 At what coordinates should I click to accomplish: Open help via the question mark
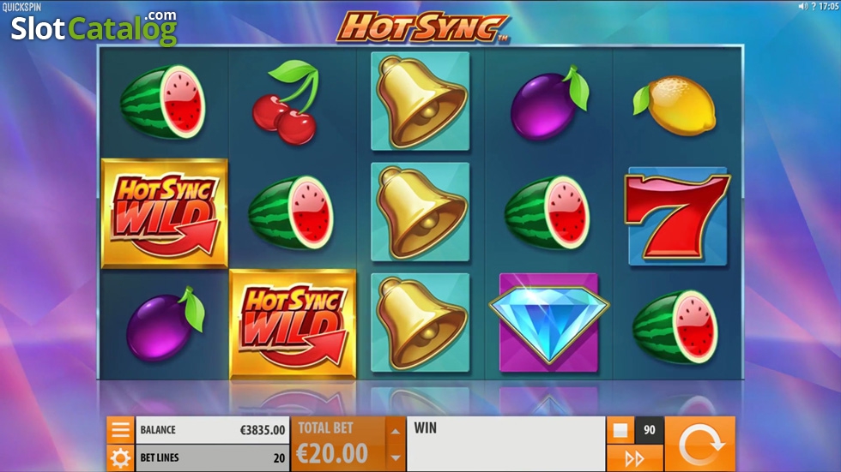pyautogui.click(x=814, y=6)
